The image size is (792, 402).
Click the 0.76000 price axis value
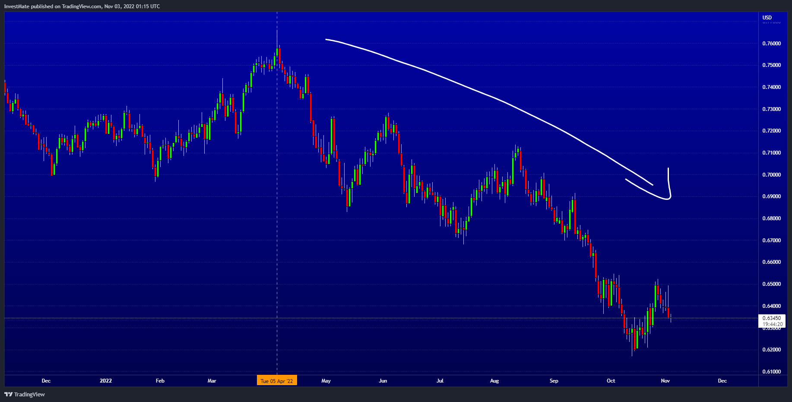(772, 44)
